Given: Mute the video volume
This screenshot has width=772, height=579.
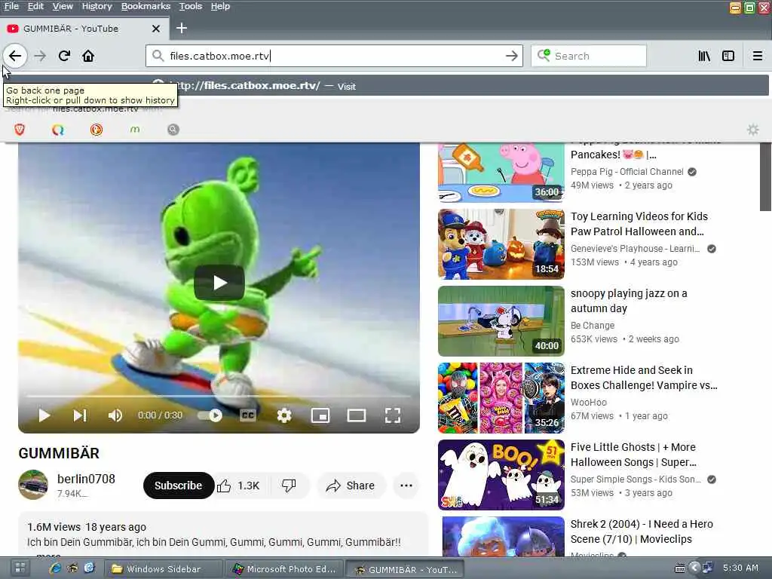Looking at the screenshot, I should (115, 415).
